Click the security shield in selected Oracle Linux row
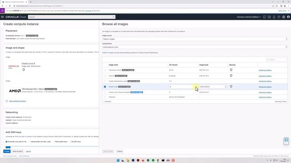Viewport: 291px width, 163px height. point(231,86)
